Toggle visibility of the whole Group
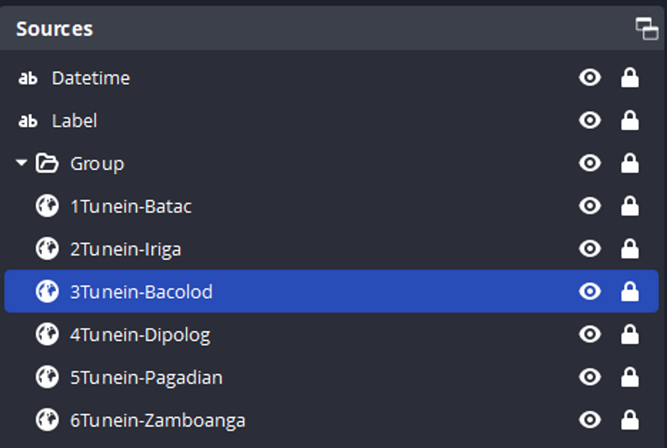 [x=590, y=163]
